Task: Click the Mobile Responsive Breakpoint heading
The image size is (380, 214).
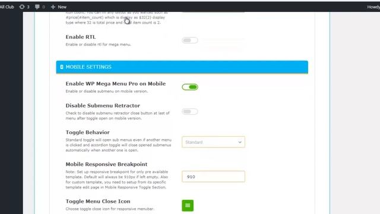Action: click(x=106, y=164)
